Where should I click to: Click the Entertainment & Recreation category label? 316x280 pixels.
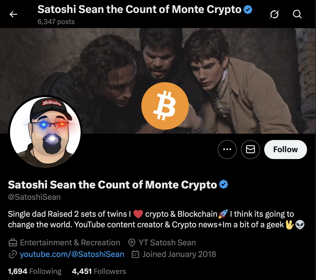click(x=70, y=242)
